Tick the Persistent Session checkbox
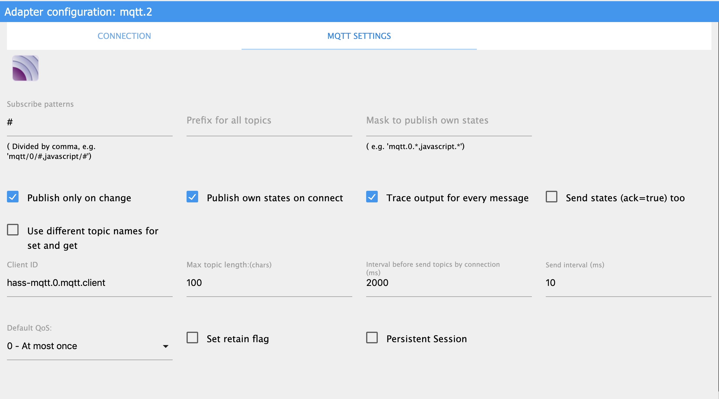Screen dimensions: 719x399 [x=372, y=338]
